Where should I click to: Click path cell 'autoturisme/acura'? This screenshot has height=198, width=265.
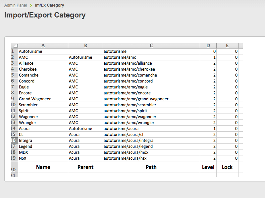tap(151, 129)
